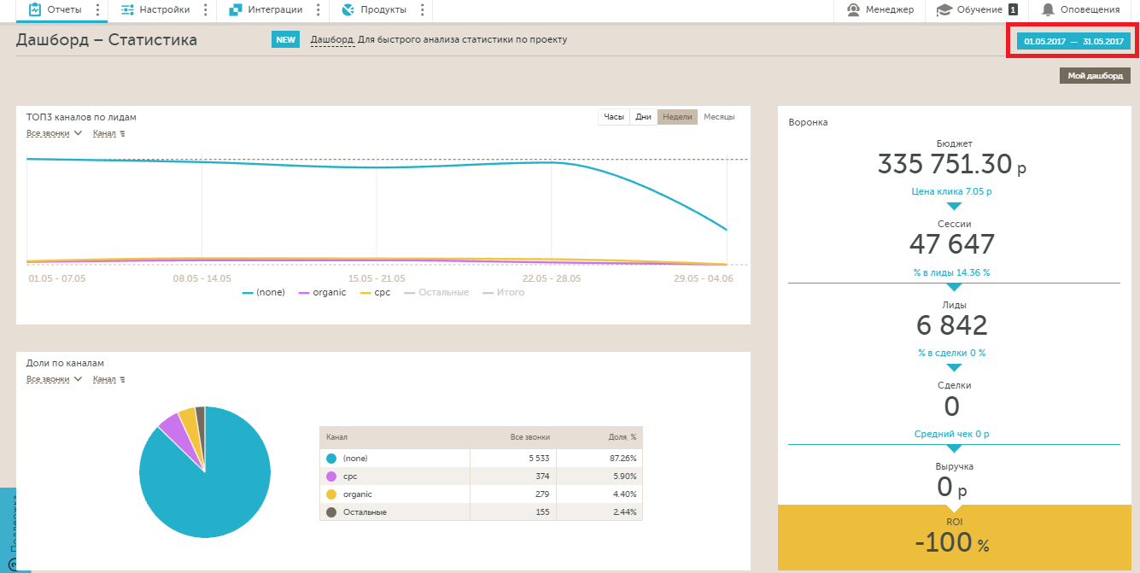
Task: Switch chart grouping to Дни
Action: [643, 117]
